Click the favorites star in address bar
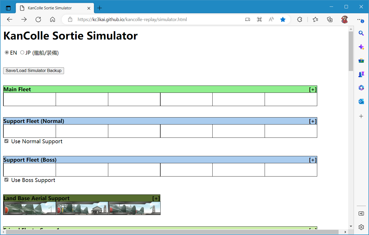Screen dimensions: 369x235 (283, 19)
